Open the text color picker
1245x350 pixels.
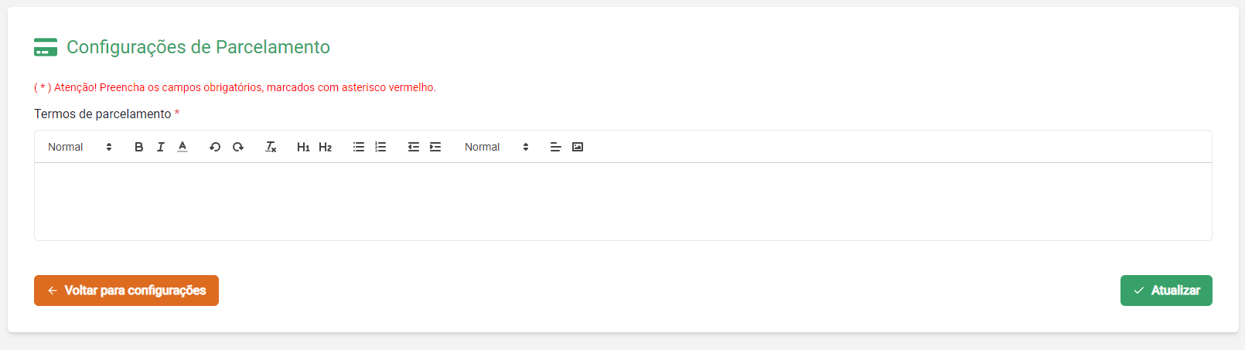[182, 147]
